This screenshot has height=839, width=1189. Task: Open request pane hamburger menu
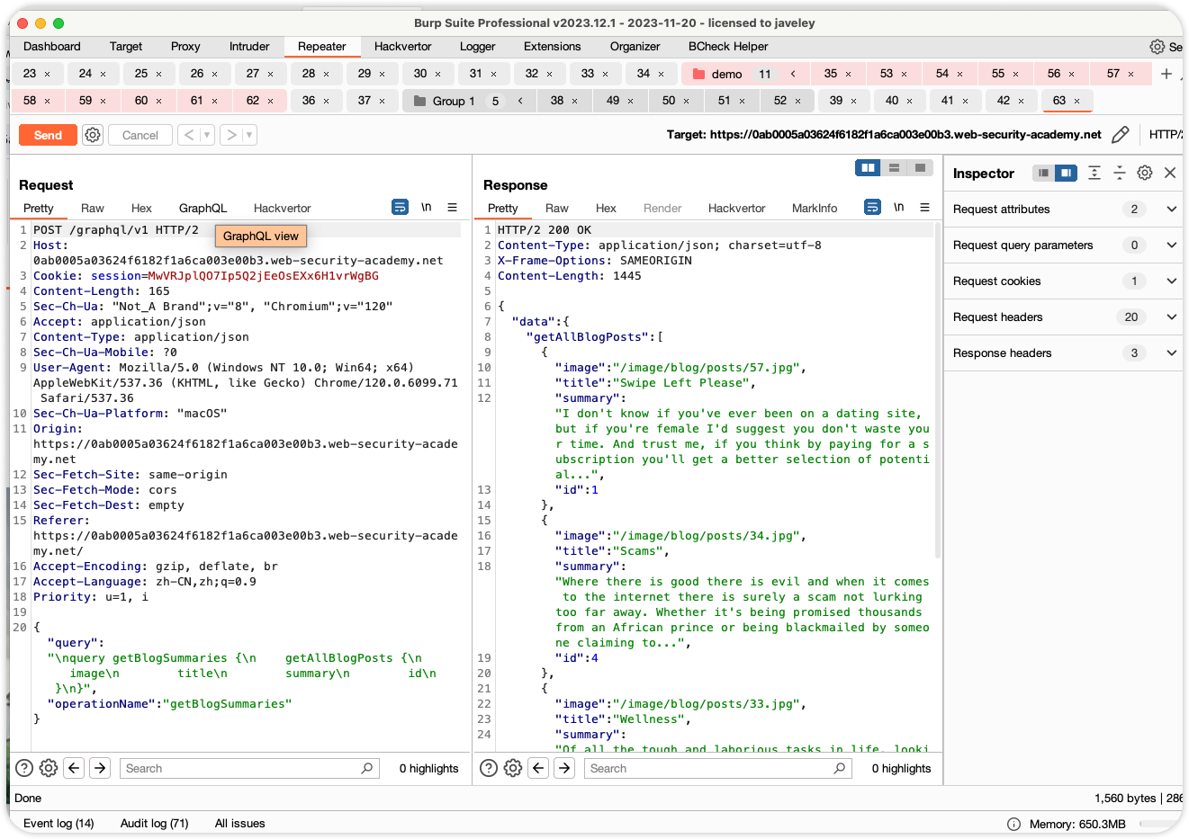(453, 207)
